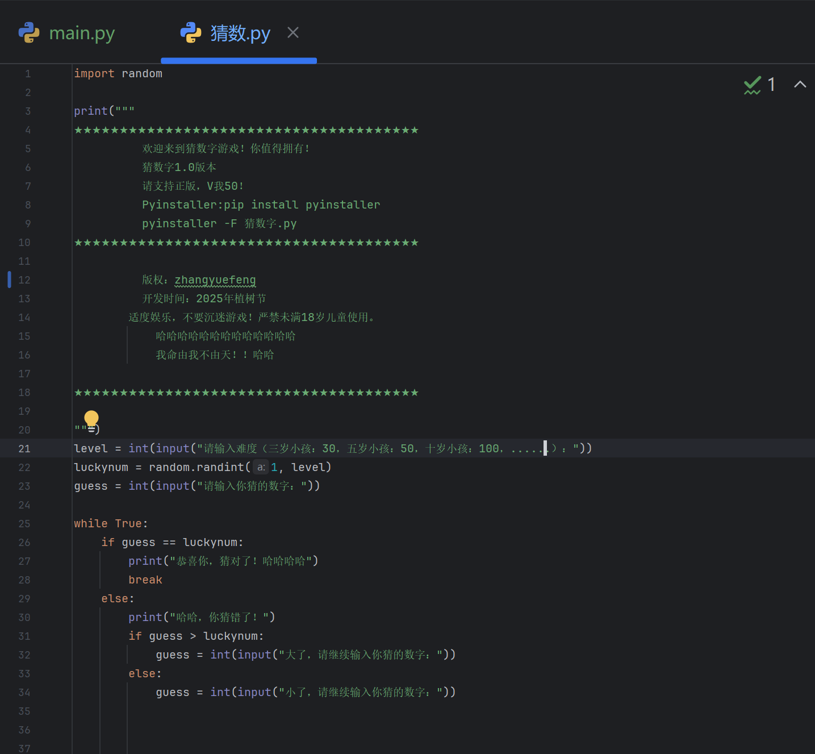Click line number 25 in the gutter
This screenshot has height=754, width=815.
tap(24, 523)
